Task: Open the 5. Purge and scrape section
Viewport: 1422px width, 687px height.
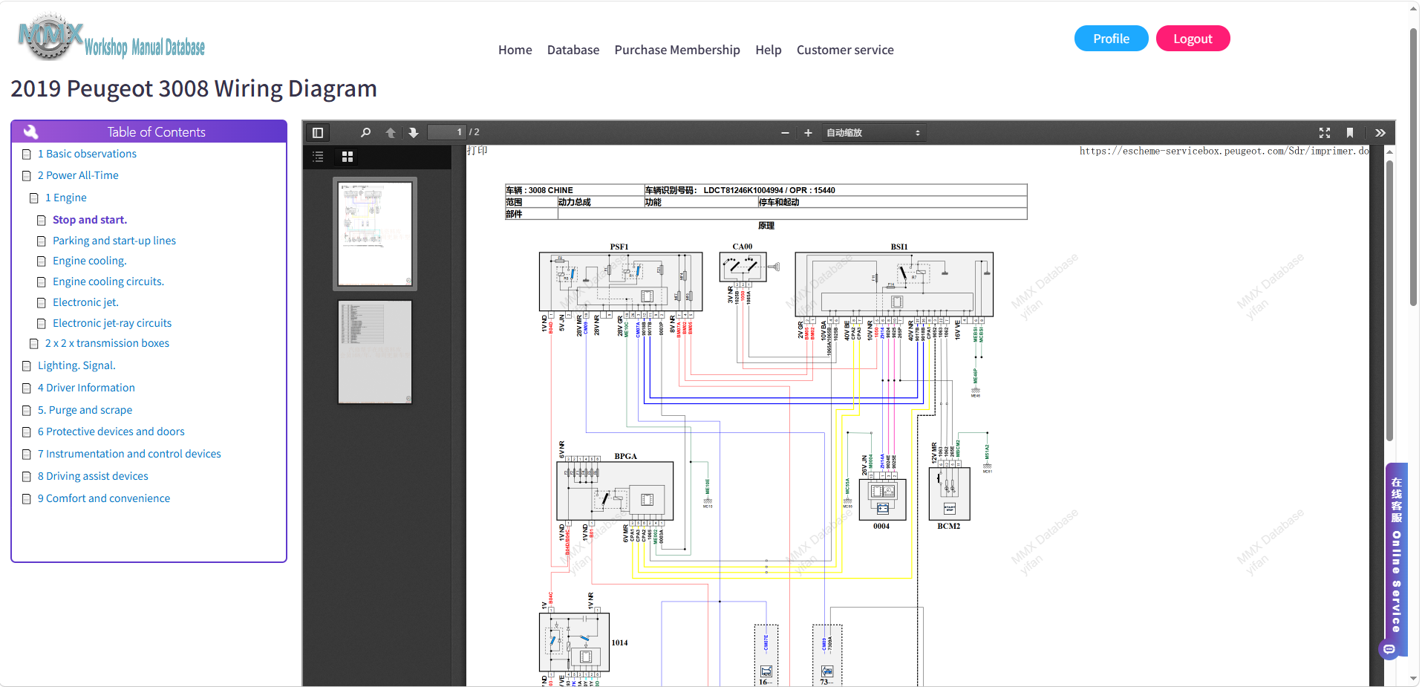Action: [x=85, y=410]
